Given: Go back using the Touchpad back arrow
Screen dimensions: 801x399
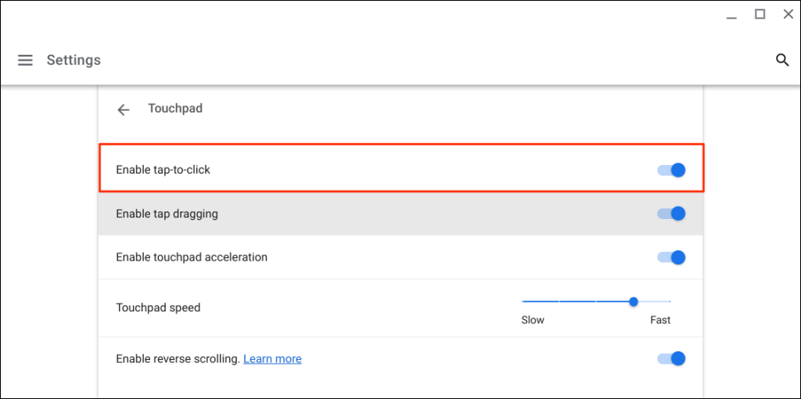Looking at the screenshot, I should tap(123, 110).
